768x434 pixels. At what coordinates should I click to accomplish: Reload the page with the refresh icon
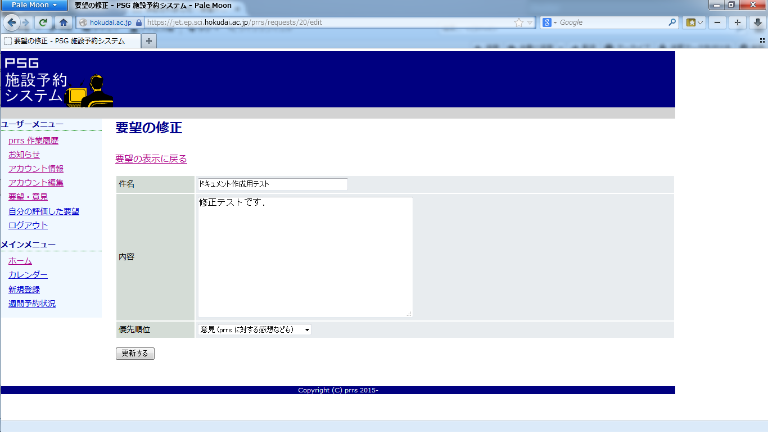[x=43, y=22]
